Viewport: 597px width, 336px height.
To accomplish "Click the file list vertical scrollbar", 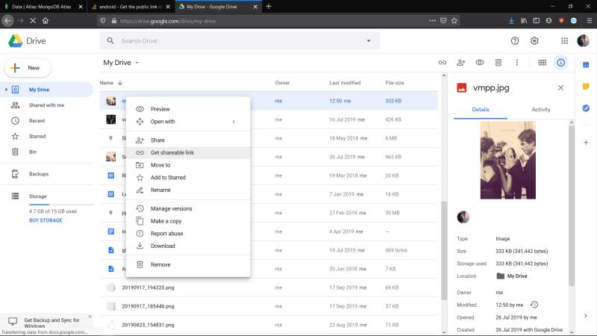I will [444, 249].
